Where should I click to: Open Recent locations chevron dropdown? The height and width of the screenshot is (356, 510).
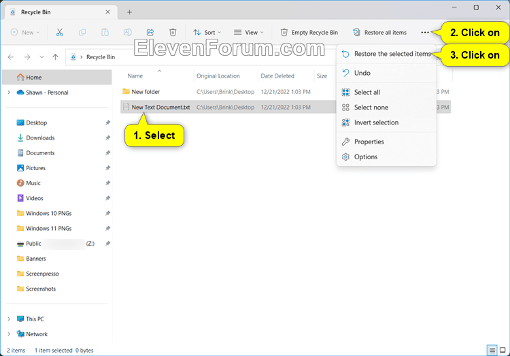pyautogui.click(x=41, y=57)
